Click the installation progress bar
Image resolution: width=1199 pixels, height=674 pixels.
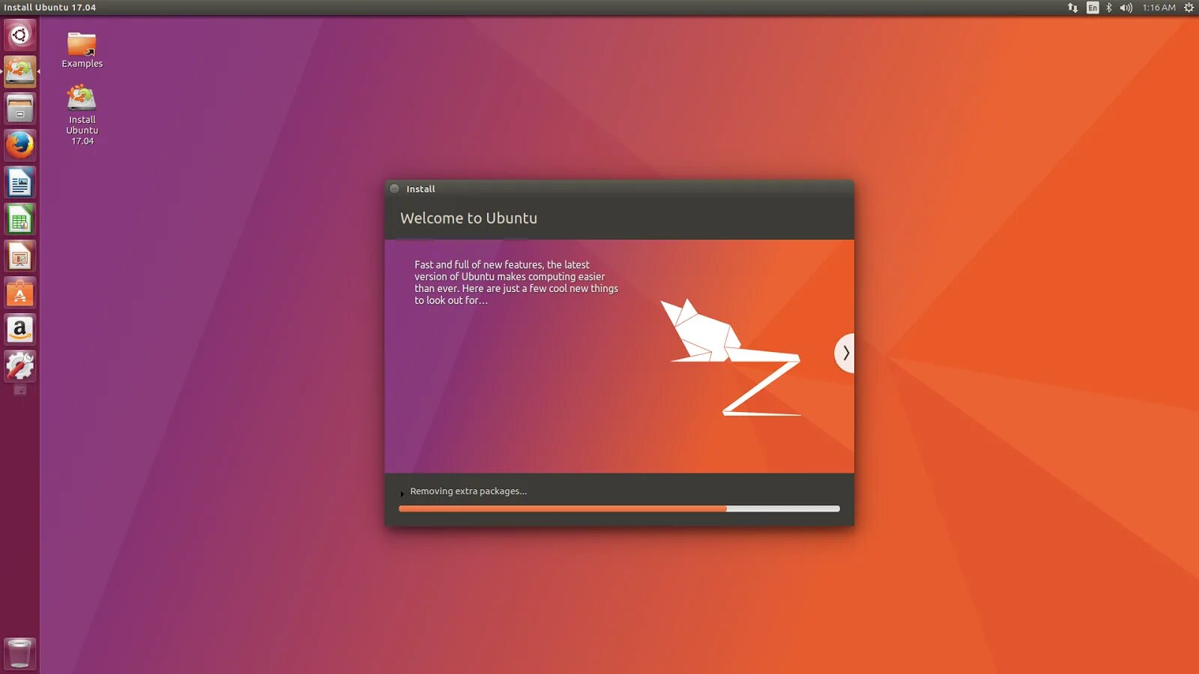(x=619, y=508)
